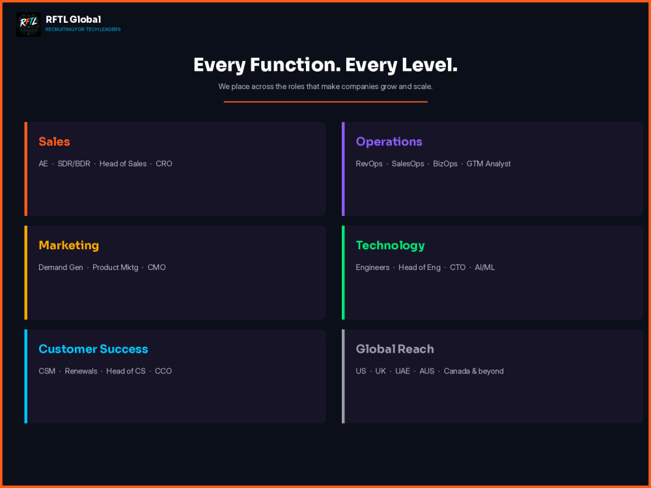Click 'AE' in the Sales card
Image resolution: width=651 pixels, height=488 pixels.
43,163
